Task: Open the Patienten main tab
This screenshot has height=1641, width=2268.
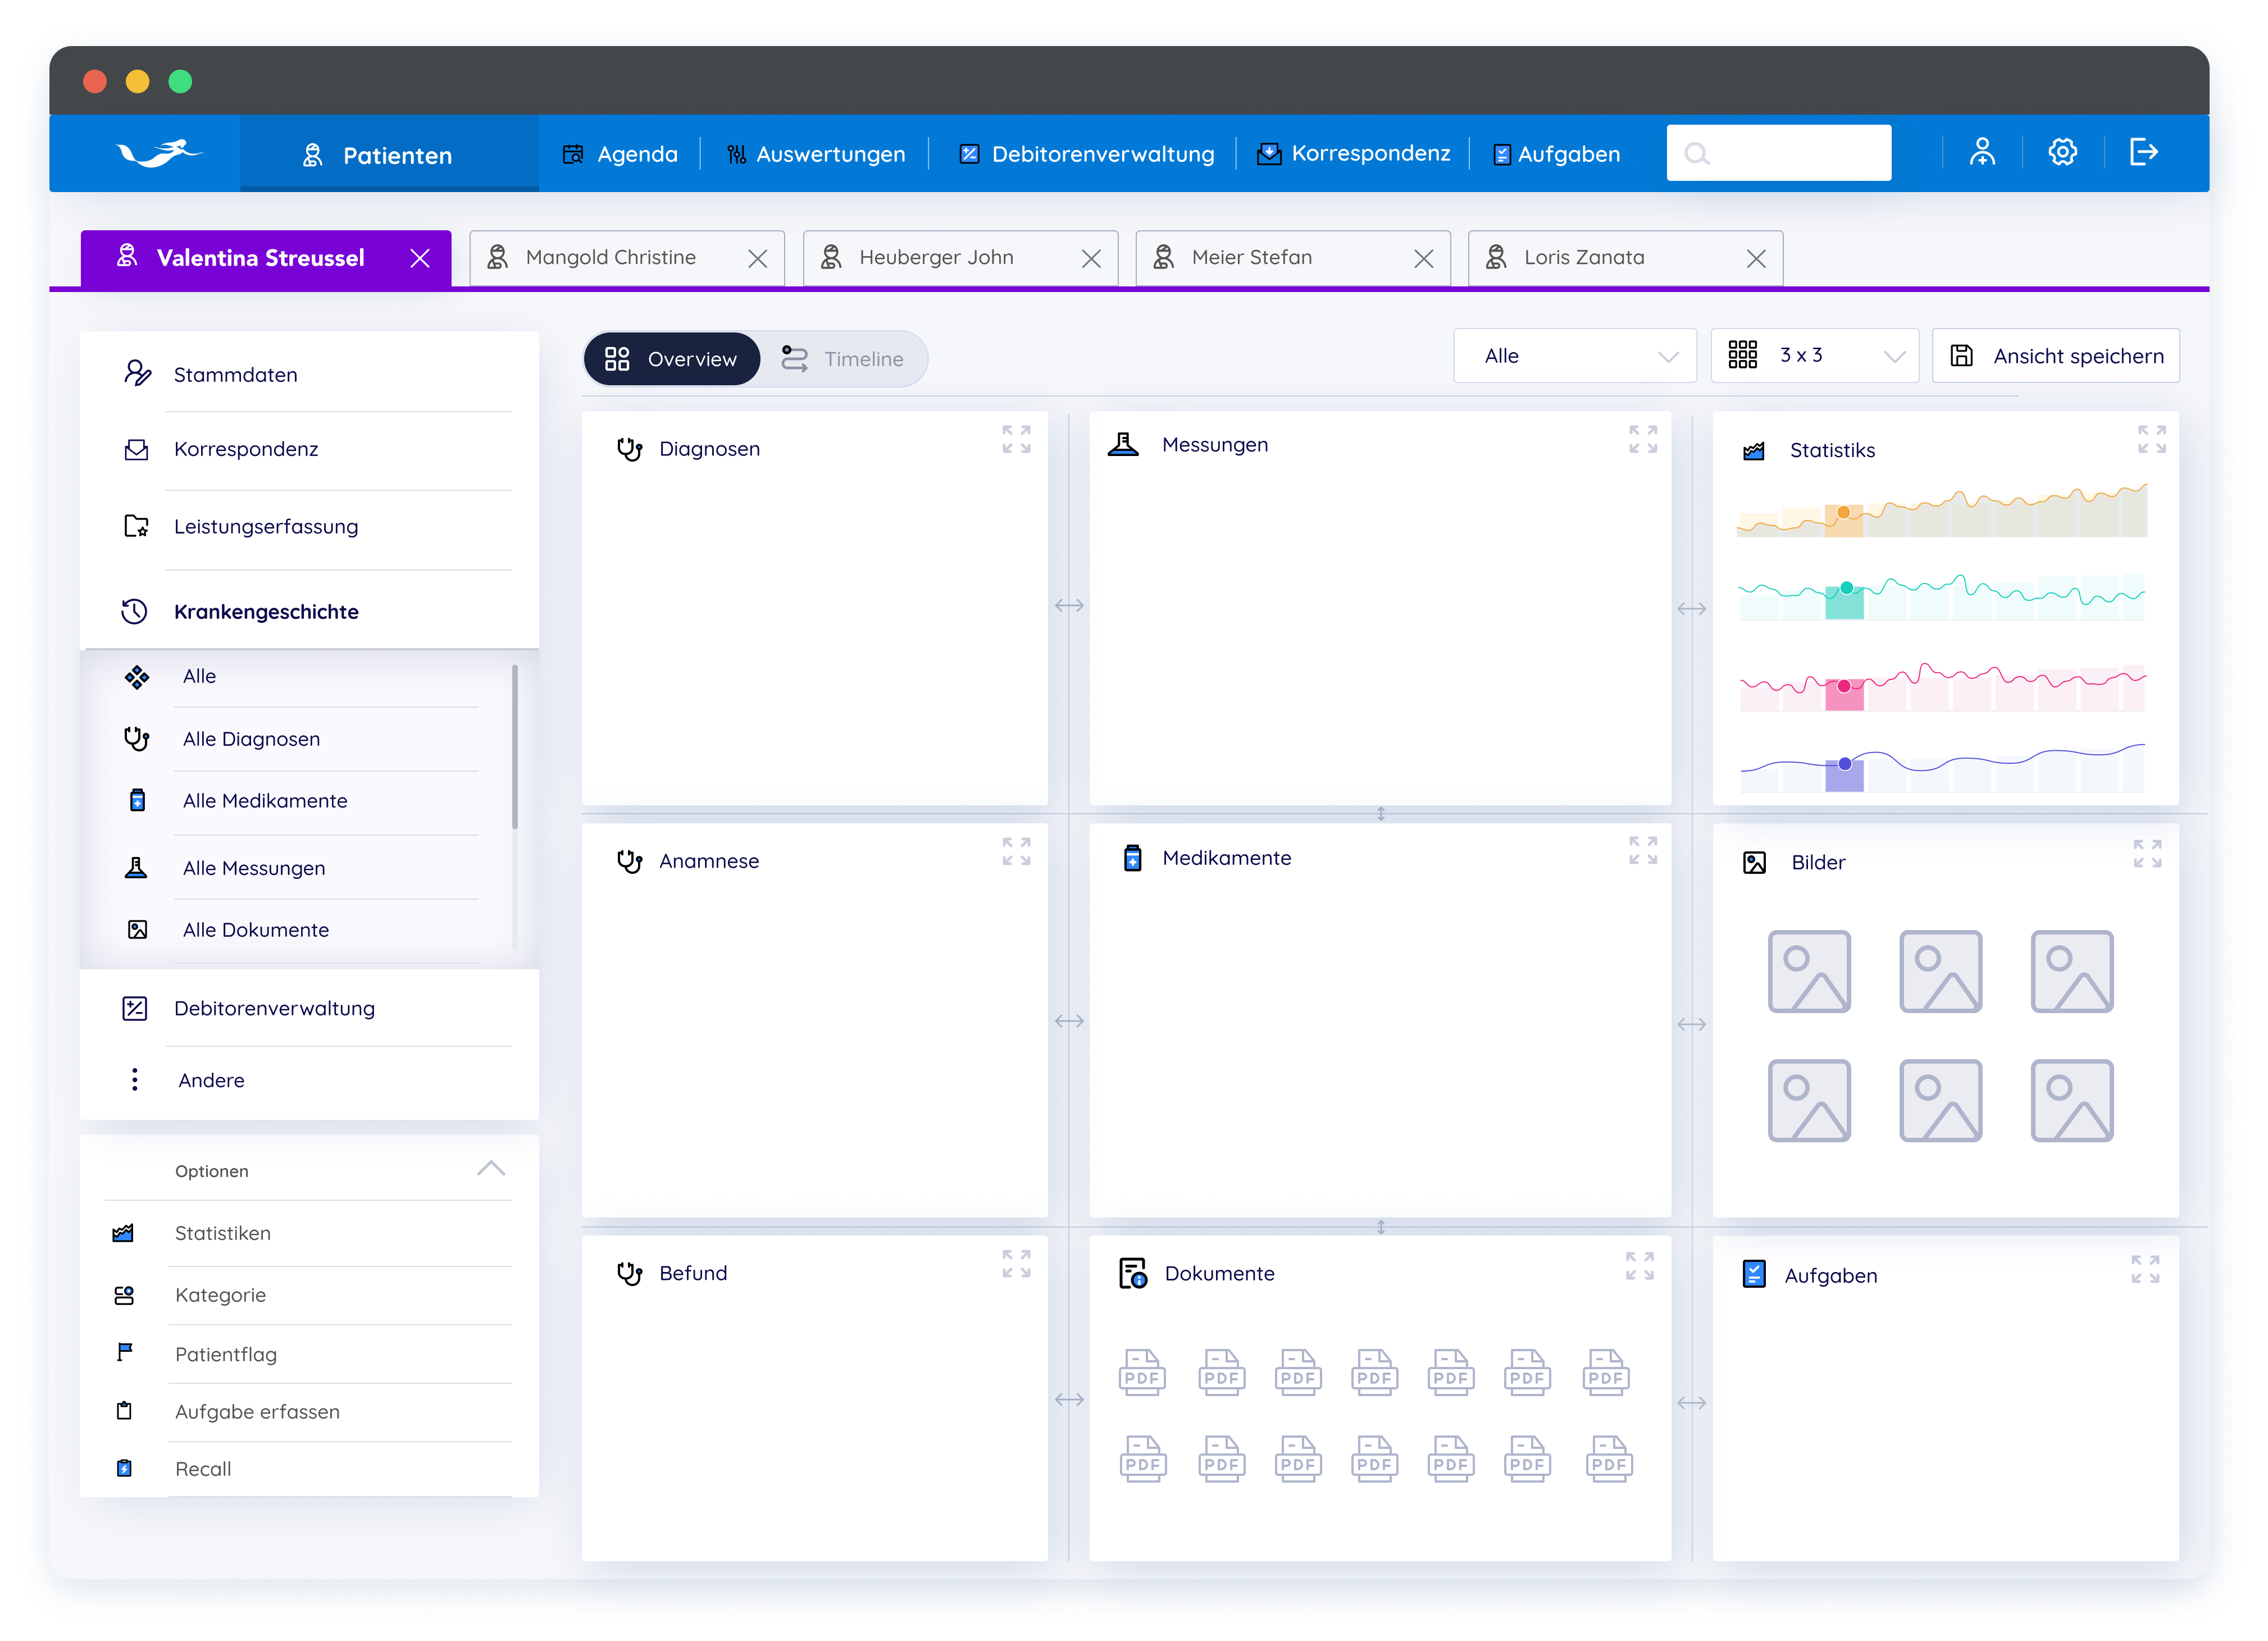Action: [389, 154]
